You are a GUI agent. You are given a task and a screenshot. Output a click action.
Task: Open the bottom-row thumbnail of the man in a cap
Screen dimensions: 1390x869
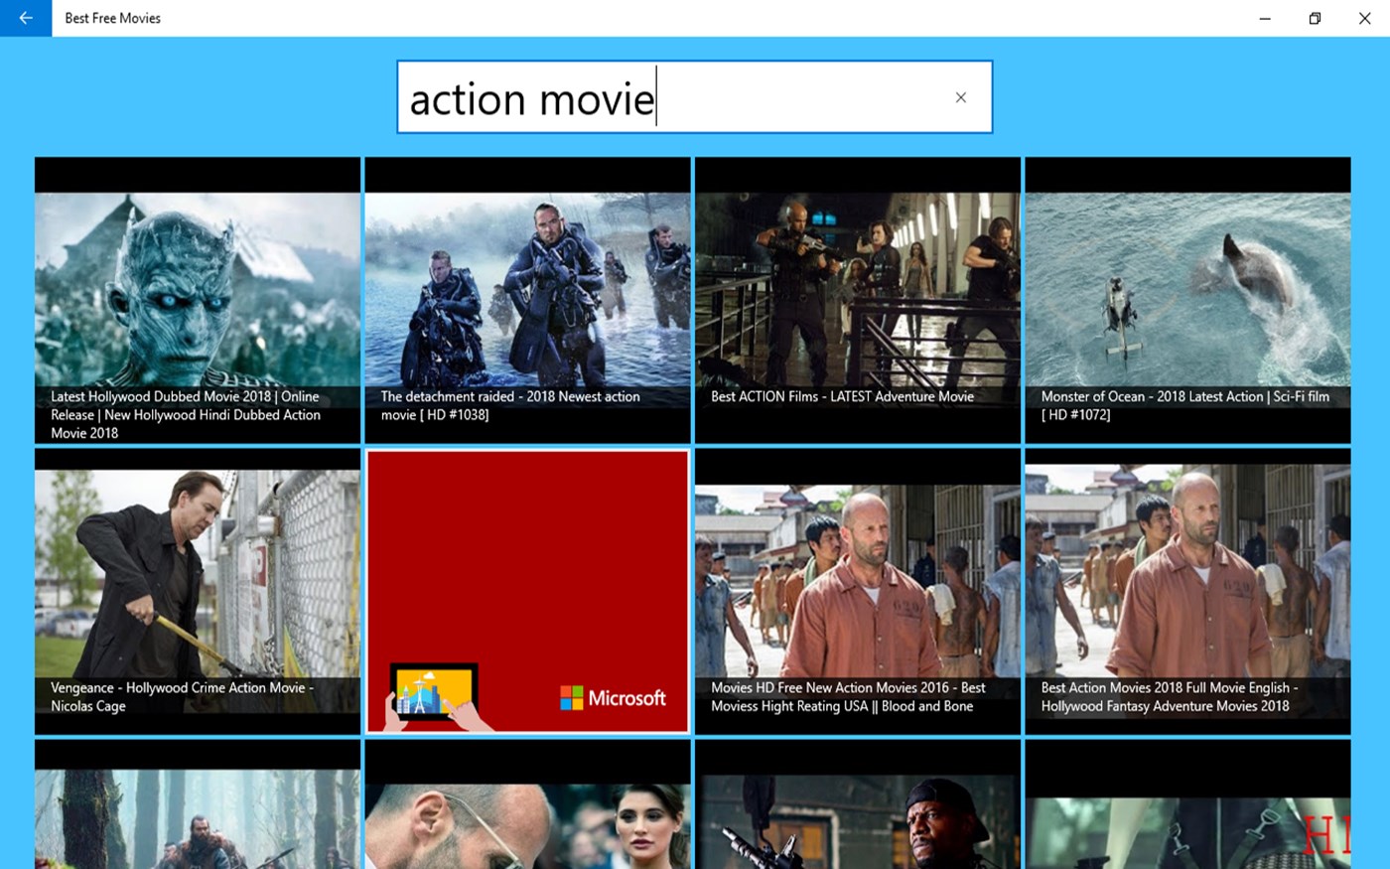[858, 804]
